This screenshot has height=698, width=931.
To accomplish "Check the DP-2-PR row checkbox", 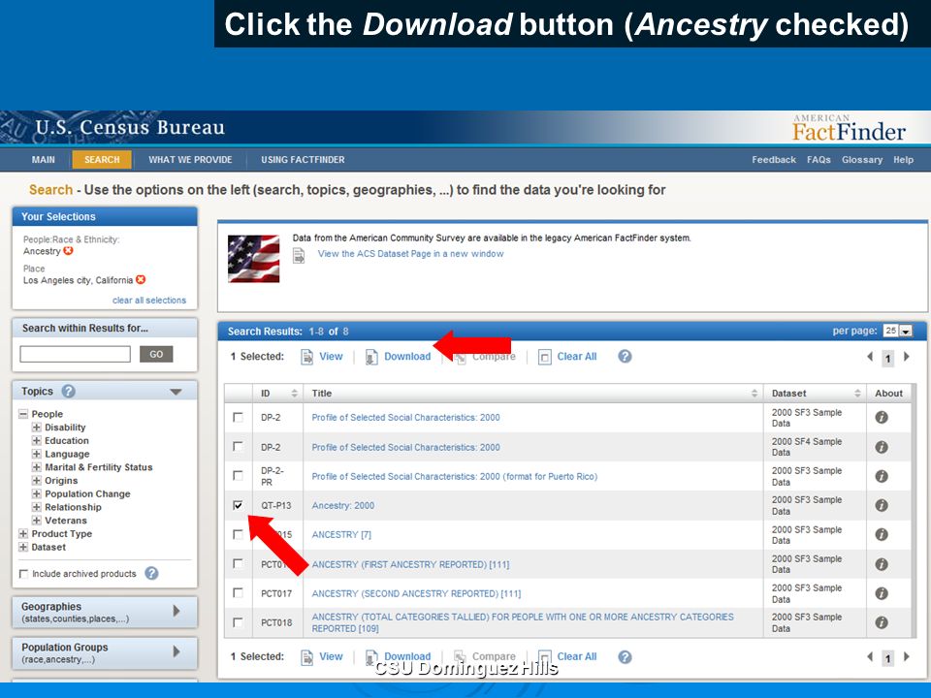I will pyautogui.click(x=239, y=475).
